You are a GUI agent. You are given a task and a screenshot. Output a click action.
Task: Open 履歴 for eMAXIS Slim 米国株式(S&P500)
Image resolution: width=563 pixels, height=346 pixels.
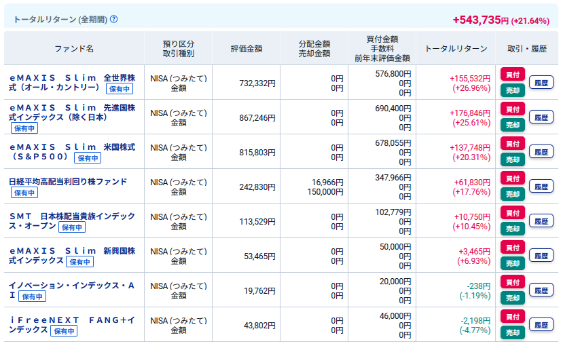[541, 152]
